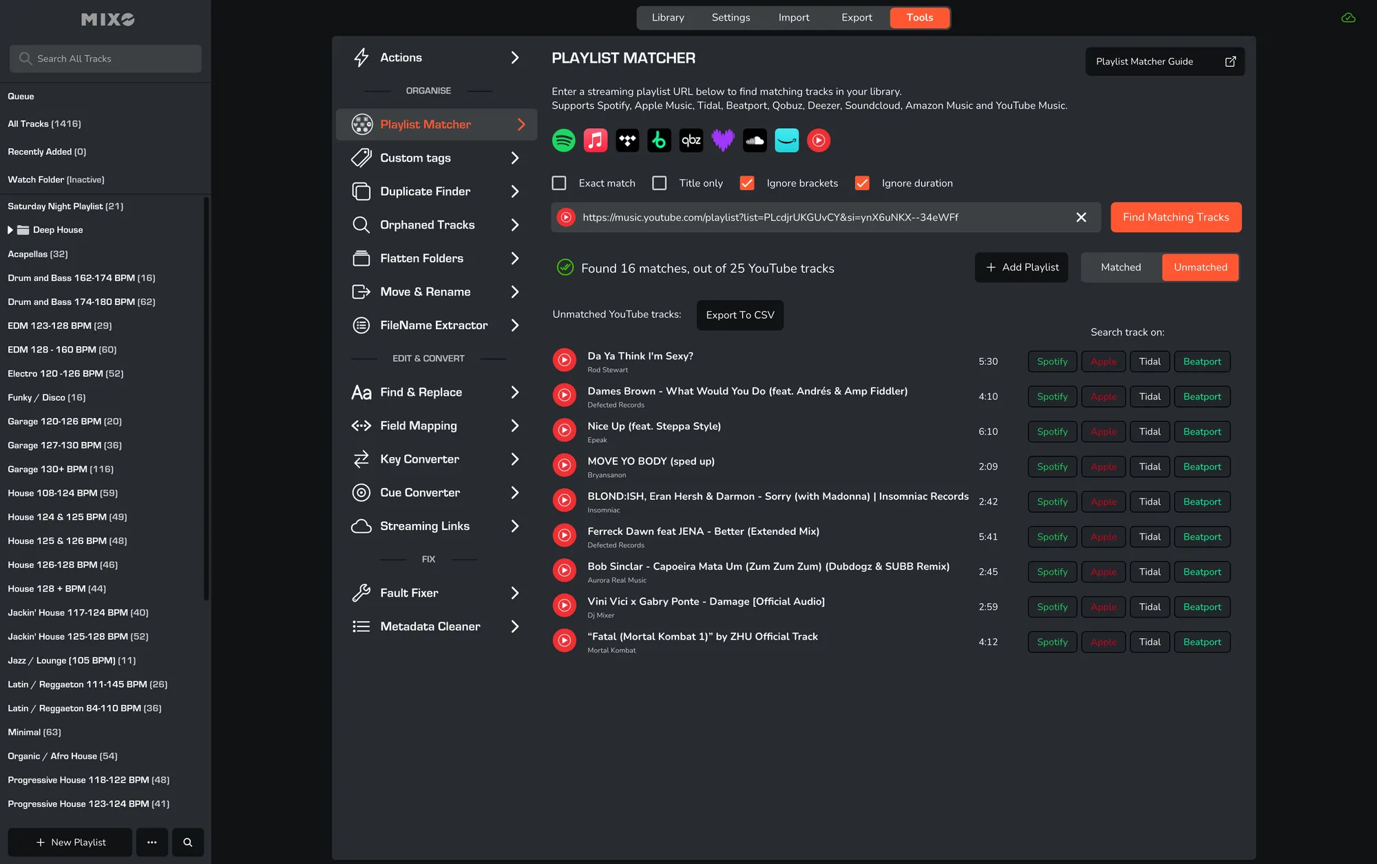Click YouTube icon beside MOVE YO BODY track

coord(565,465)
